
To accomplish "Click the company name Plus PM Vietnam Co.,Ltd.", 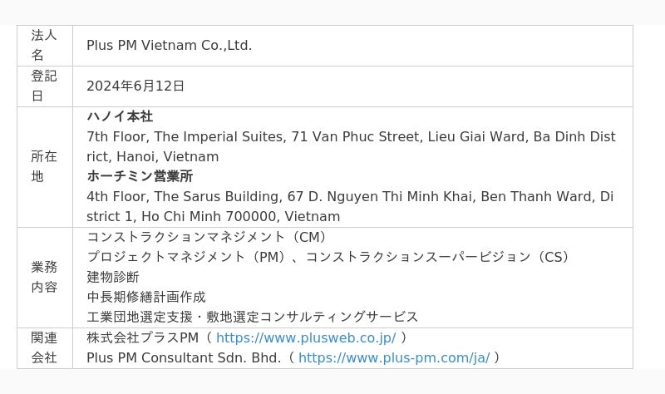I will (170, 46).
